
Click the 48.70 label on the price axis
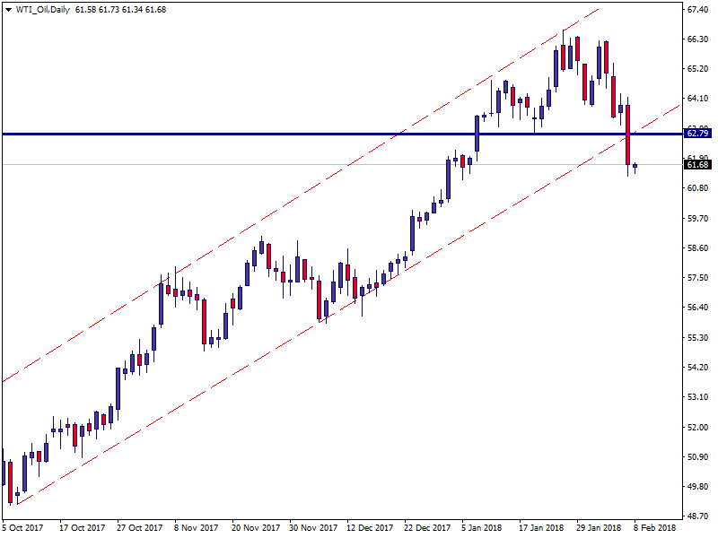tap(698, 516)
